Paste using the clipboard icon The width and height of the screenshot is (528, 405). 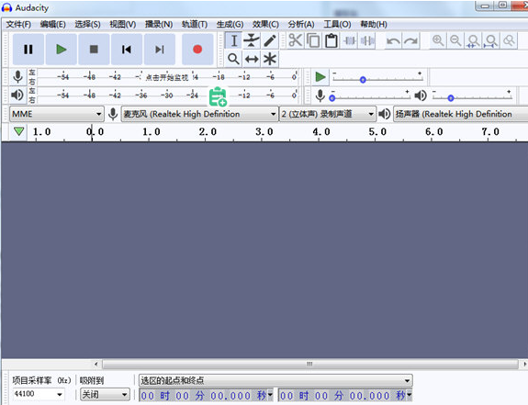[331, 40]
